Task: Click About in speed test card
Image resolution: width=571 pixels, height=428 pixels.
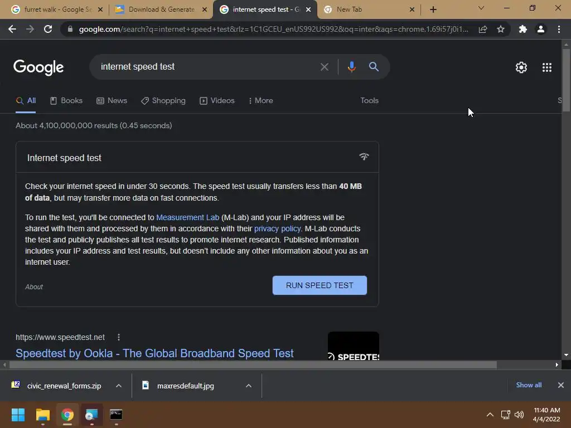Action: [x=34, y=287]
